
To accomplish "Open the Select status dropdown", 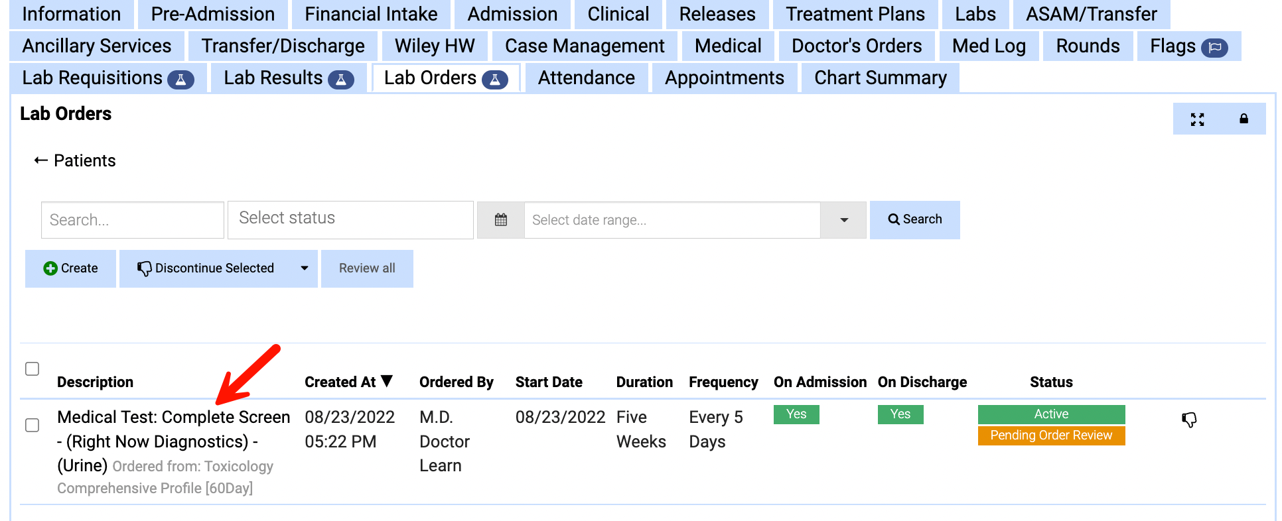I will [x=350, y=219].
